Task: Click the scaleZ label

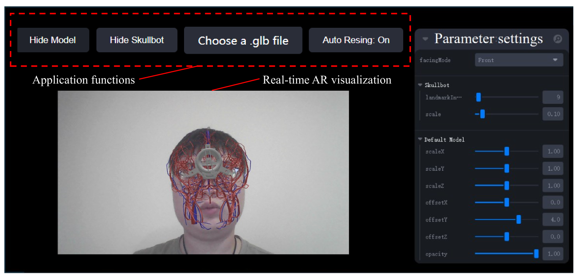Action: click(435, 186)
